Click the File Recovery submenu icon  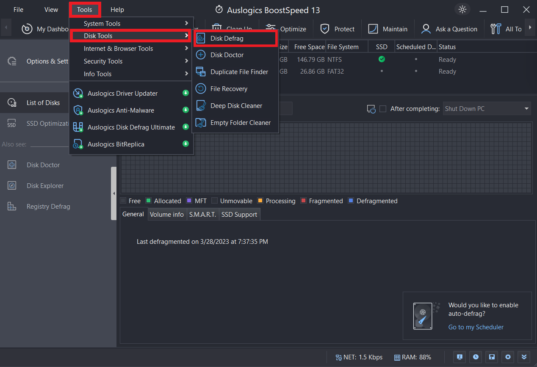point(201,89)
